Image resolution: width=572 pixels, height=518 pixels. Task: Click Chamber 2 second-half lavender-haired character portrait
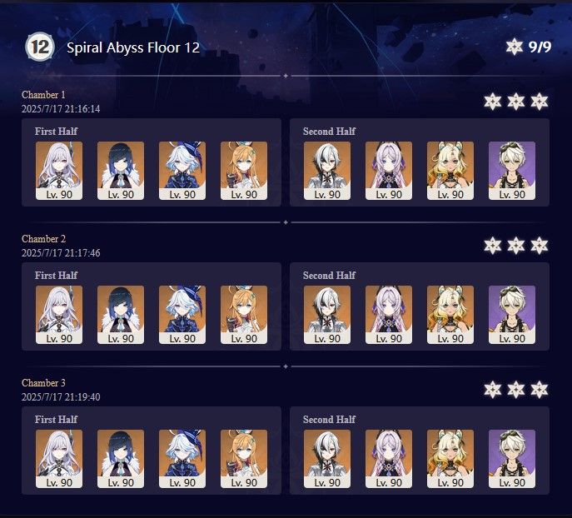coord(389,315)
